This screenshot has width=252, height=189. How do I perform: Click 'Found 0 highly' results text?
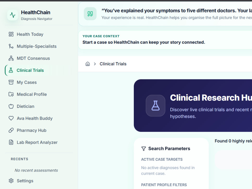pos(233,141)
